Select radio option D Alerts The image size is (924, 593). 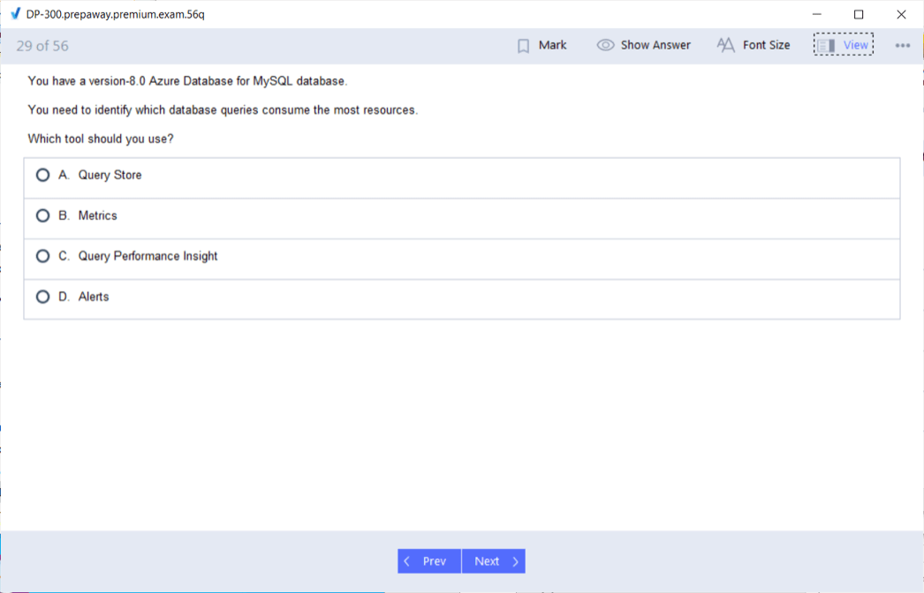click(42, 296)
